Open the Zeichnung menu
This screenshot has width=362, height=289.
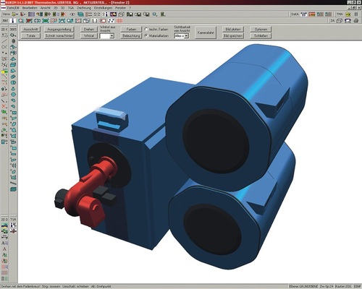click(84, 8)
